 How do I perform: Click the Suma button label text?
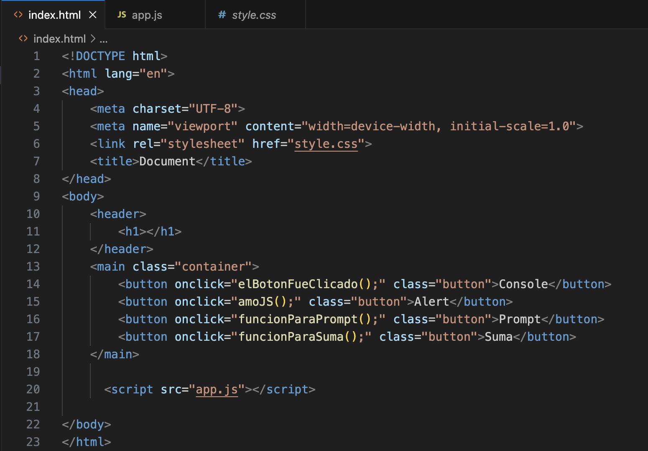pyautogui.click(x=499, y=337)
